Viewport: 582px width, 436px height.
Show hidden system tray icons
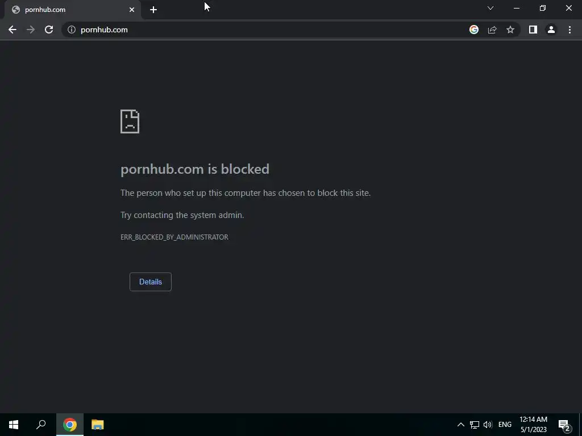tap(460, 425)
